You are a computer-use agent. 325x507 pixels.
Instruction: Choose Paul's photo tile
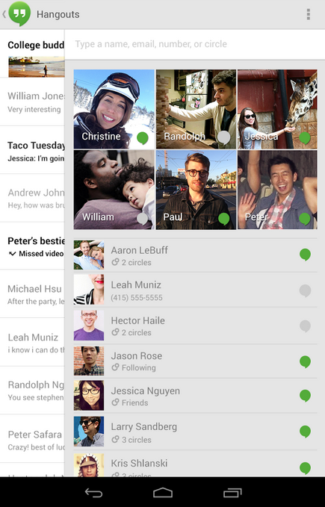click(196, 190)
